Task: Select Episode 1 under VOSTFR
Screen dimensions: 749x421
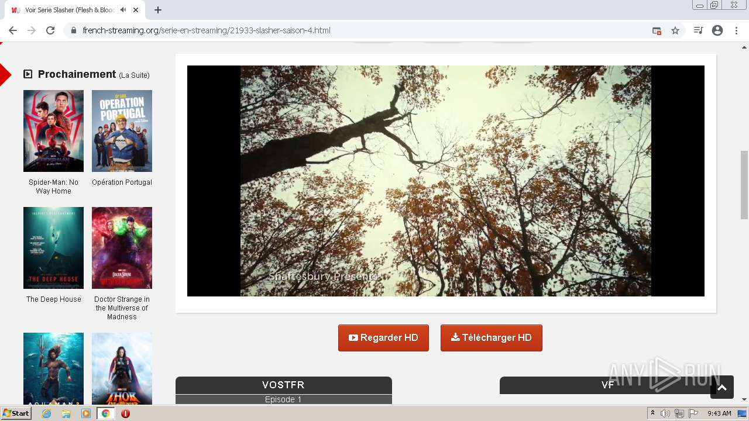Action: coord(284,399)
